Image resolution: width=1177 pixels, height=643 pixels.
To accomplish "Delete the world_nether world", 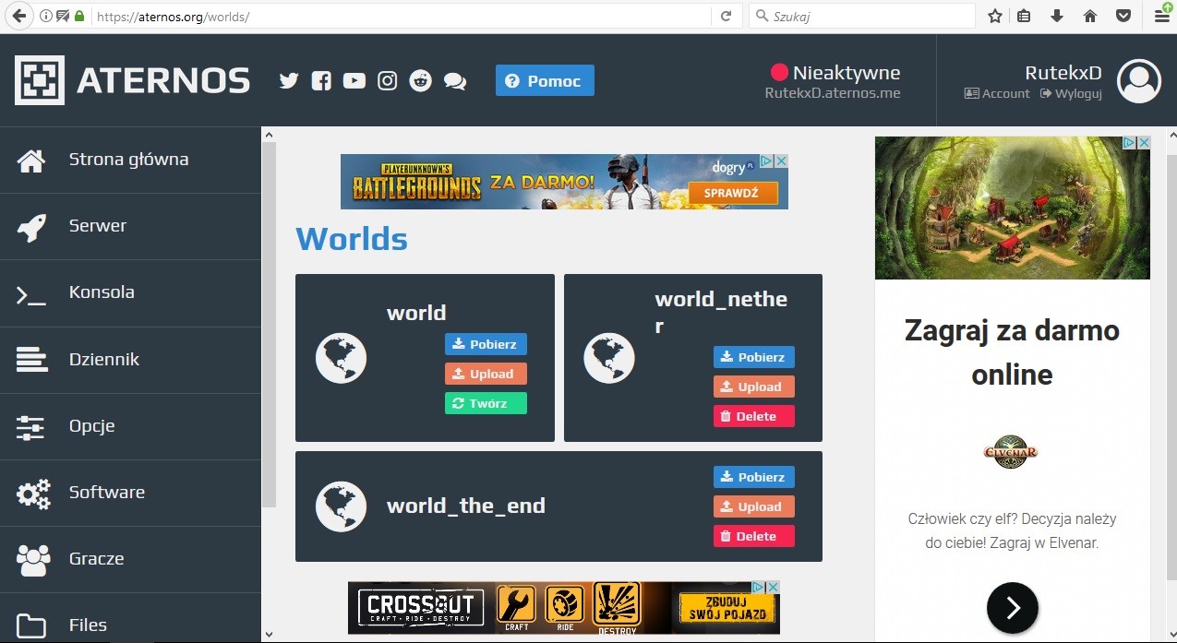I will click(753, 416).
